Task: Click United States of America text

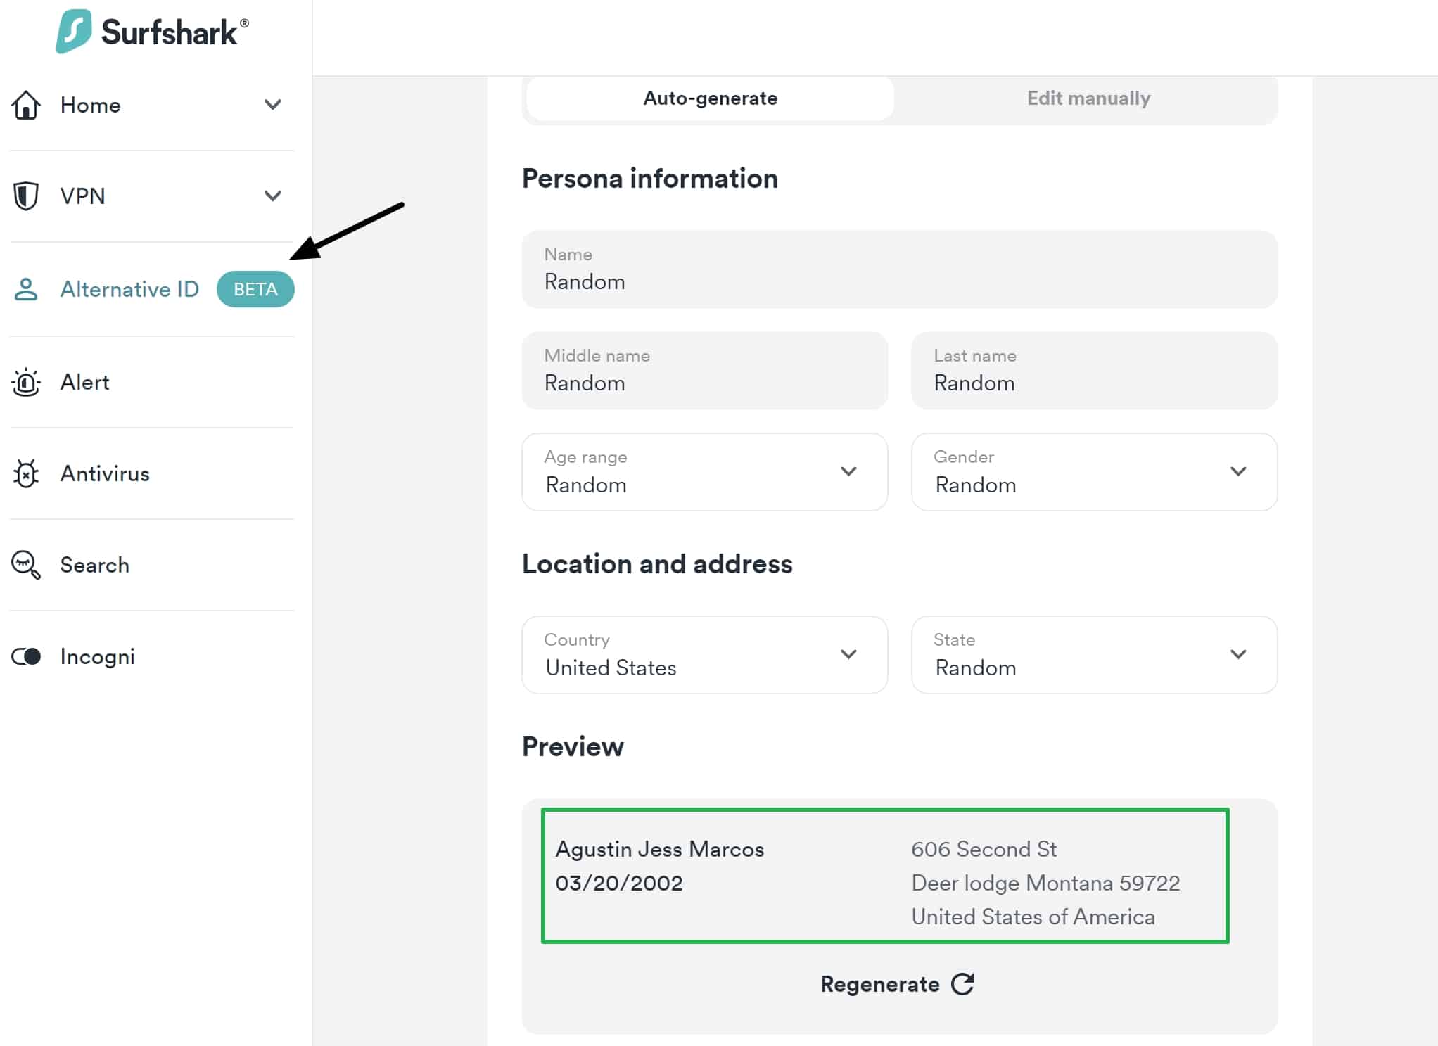Action: tap(1033, 917)
